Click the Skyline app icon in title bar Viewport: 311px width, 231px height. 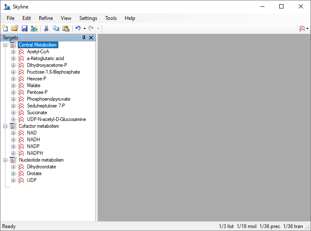click(x=7, y=6)
